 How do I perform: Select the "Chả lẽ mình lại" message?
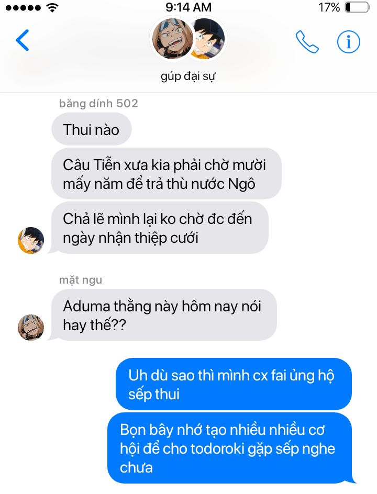160,228
